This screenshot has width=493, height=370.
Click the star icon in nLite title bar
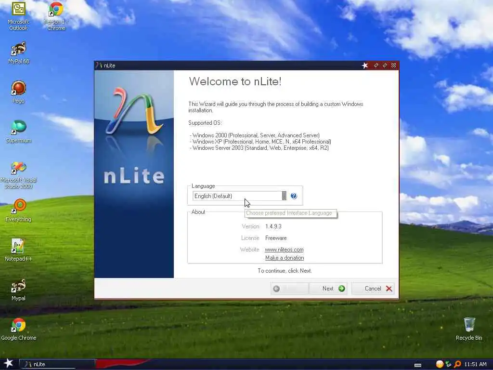365,65
